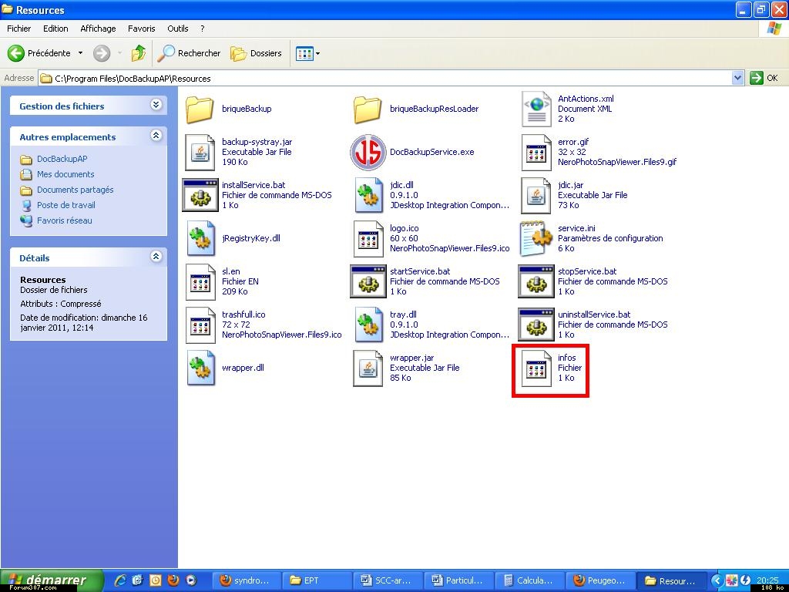
Task: Select the startService.bat file icon
Action: [x=368, y=281]
